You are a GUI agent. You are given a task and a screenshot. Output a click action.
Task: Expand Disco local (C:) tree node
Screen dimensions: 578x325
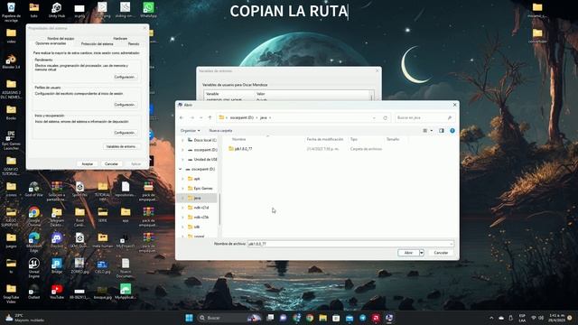pyautogui.click(x=182, y=140)
